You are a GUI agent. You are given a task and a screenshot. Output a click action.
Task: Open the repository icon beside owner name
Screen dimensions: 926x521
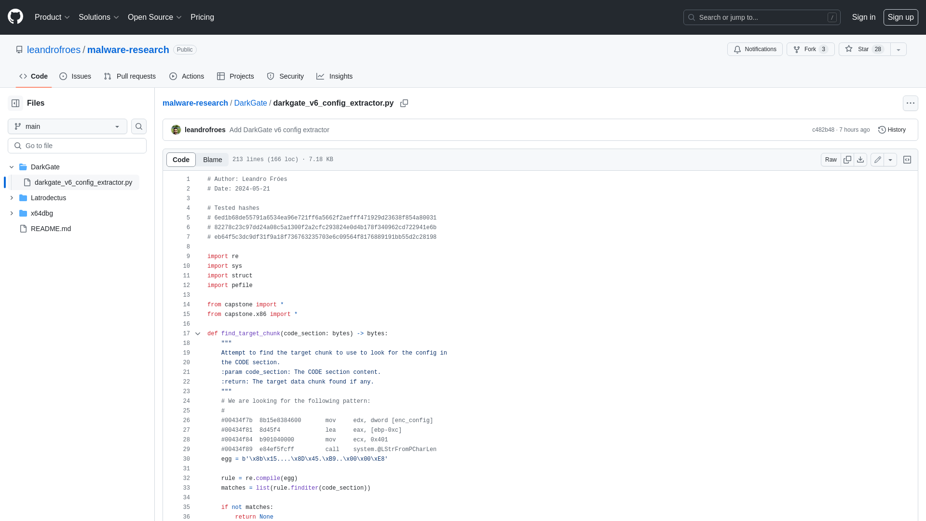[x=19, y=50]
